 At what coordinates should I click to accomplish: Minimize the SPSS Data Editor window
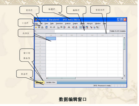[118, 20]
